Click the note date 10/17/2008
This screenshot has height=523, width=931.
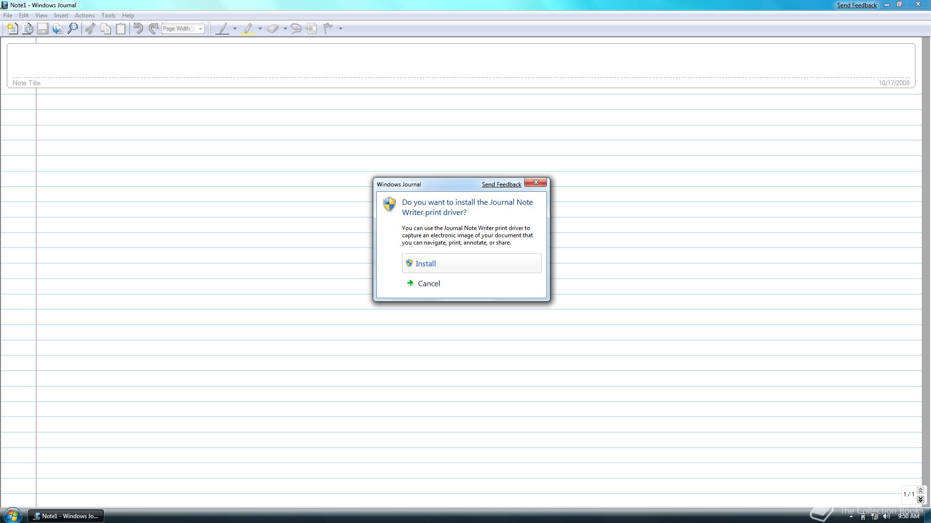point(894,83)
